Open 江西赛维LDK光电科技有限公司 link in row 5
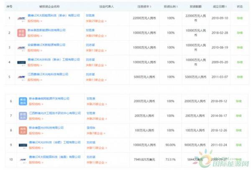 [x=48, y=75]
